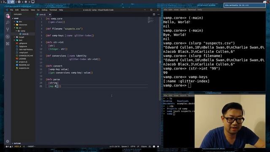This screenshot has height=152, width=270.
Task: Click the VS Code logo in title bar
Action: tap(7, 10)
